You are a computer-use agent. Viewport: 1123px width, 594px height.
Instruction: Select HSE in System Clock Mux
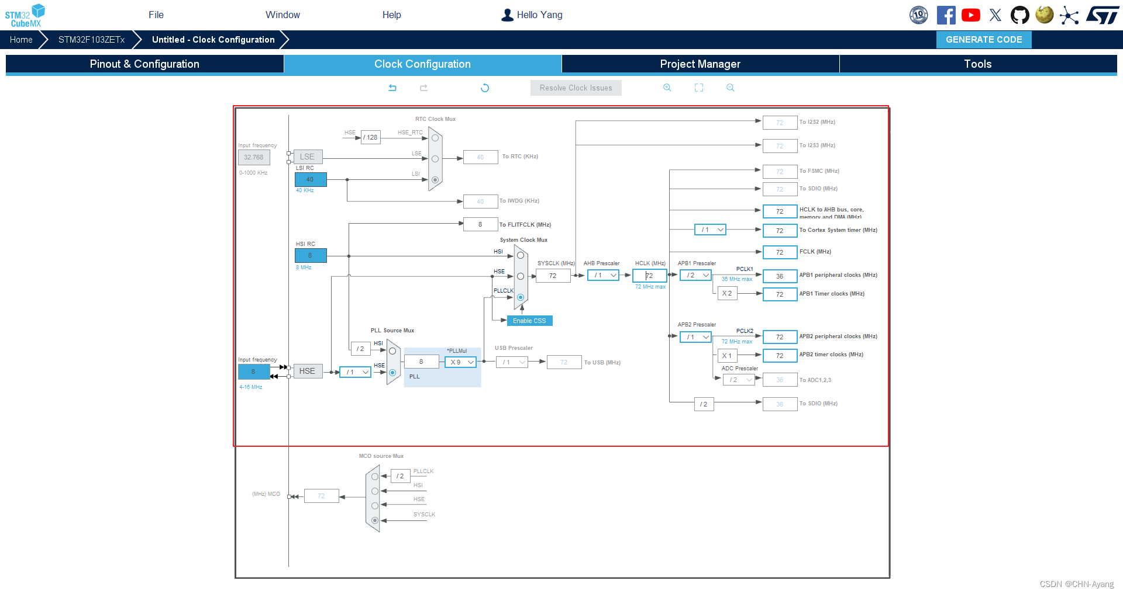point(521,276)
